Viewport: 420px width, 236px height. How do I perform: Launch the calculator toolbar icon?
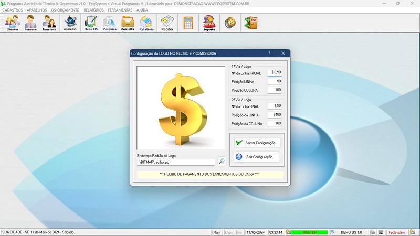(x=188, y=23)
